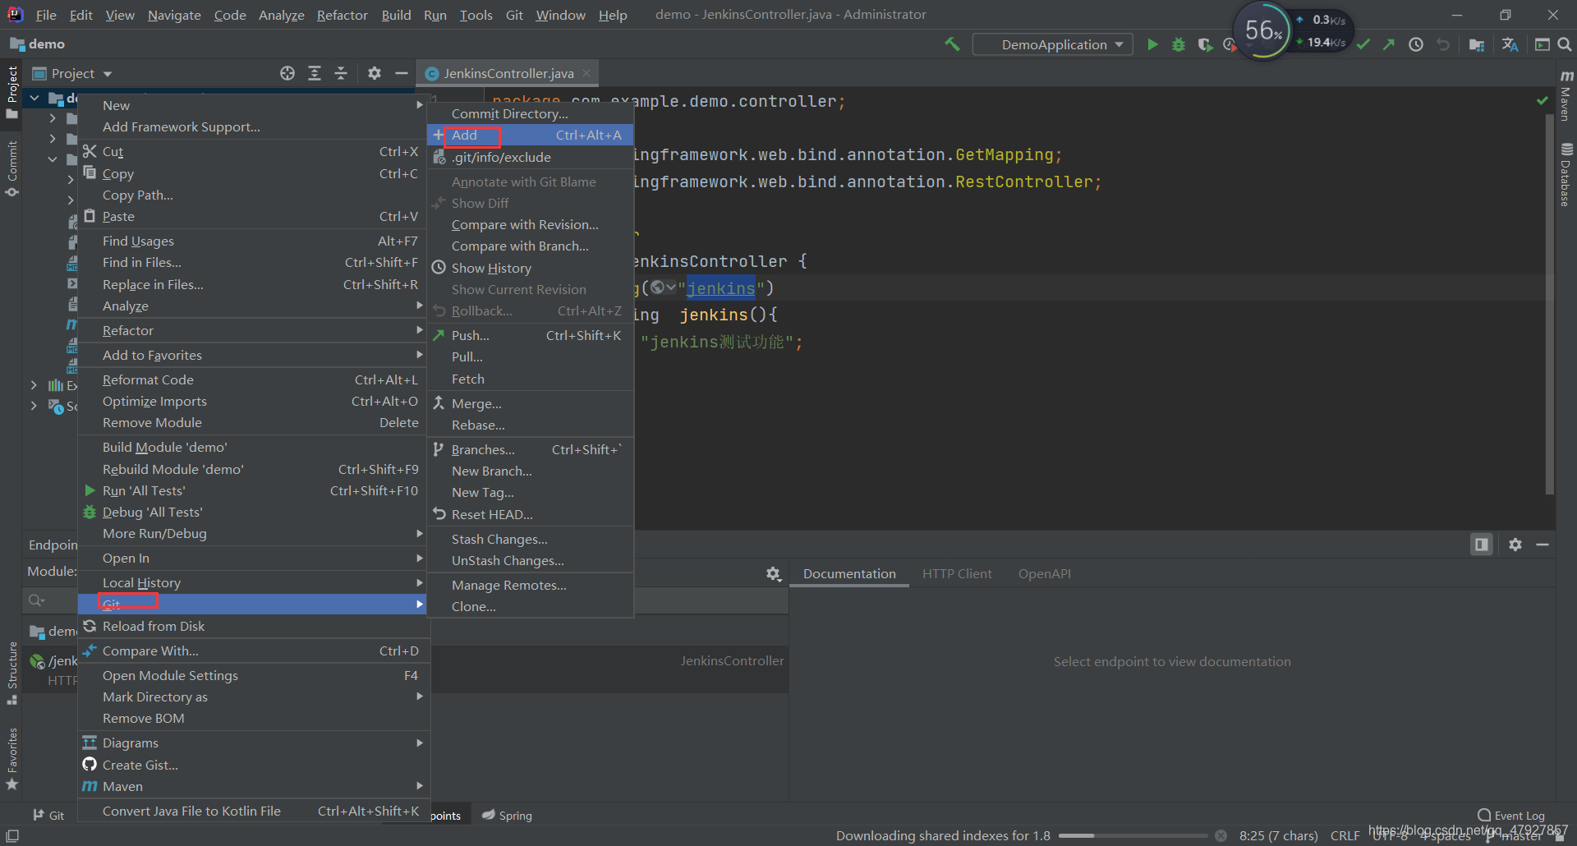Push commits with the green arrow icon
This screenshot has height=846, width=1577.
pos(1389,44)
